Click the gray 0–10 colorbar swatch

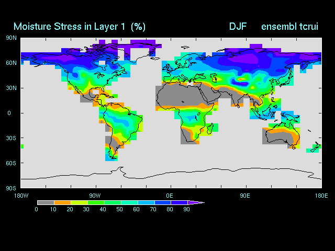(x=46, y=202)
